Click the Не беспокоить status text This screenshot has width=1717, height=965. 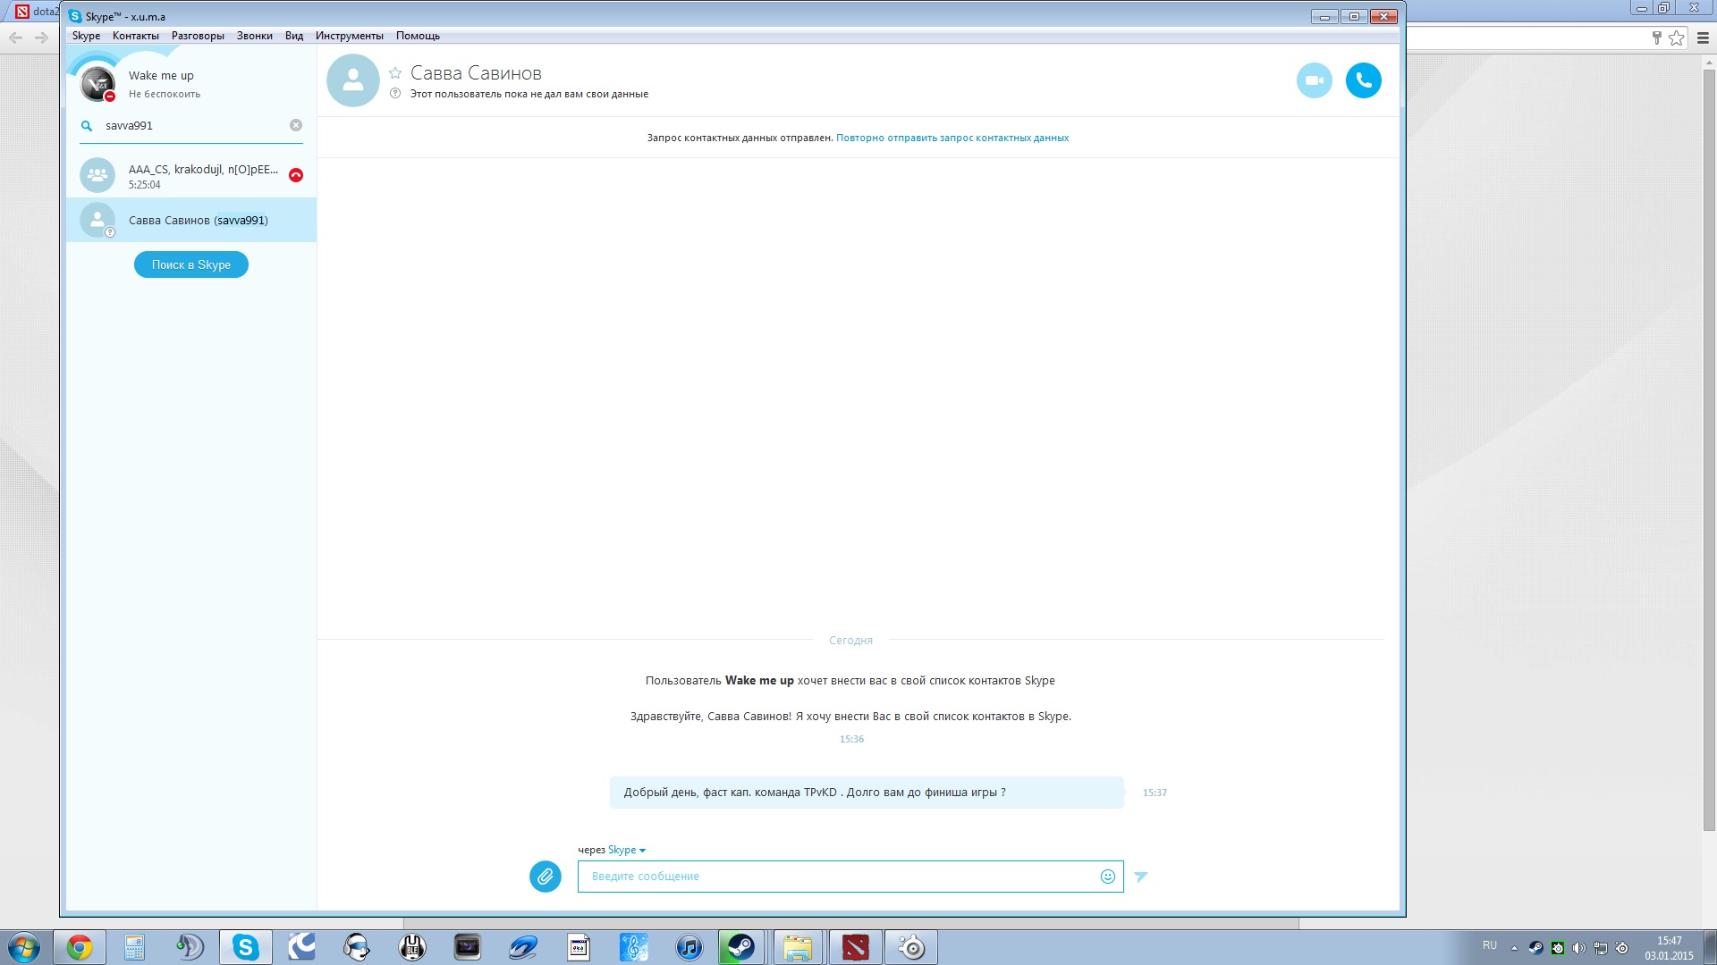(165, 94)
